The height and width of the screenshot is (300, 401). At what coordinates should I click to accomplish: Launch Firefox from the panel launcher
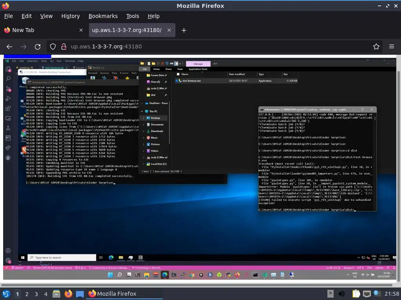pos(68,294)
